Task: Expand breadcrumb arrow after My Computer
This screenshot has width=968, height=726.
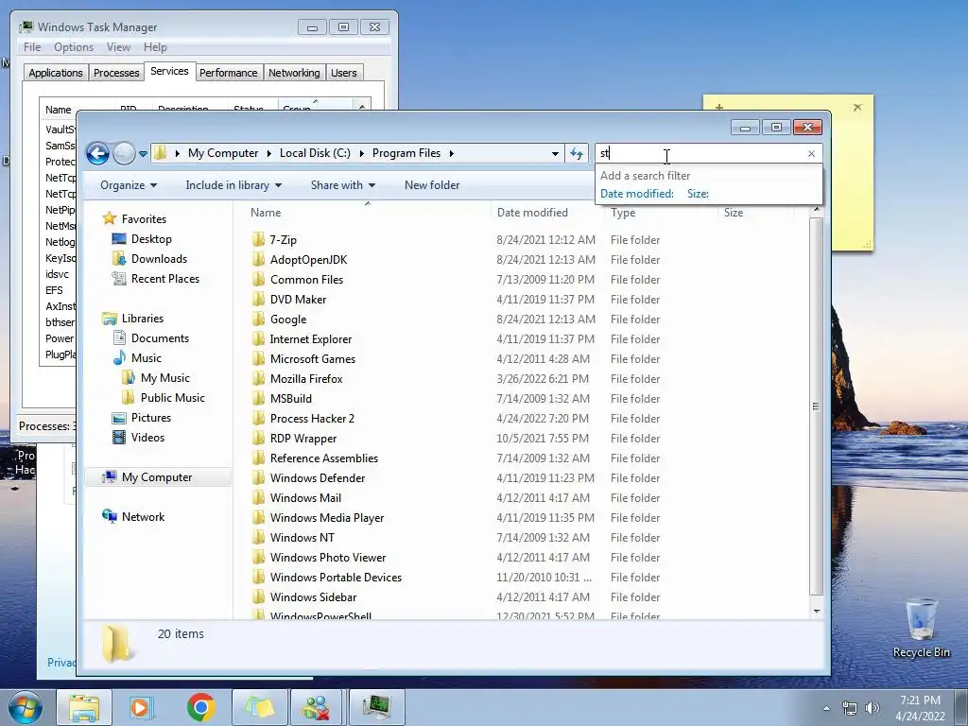Action: coord(269,154)
